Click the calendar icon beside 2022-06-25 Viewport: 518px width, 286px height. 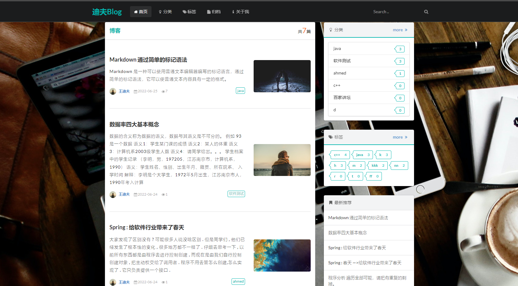(135, 91)
